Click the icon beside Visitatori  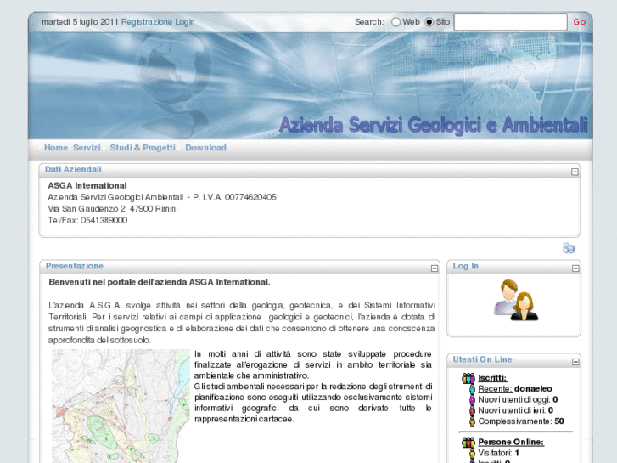tap(472, 454)
